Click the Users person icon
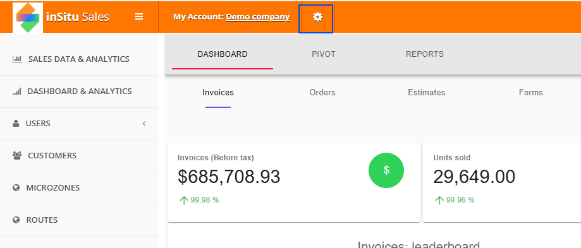Image resolution: width=581 pixels, height=248 pixels. tap(16, 124)
